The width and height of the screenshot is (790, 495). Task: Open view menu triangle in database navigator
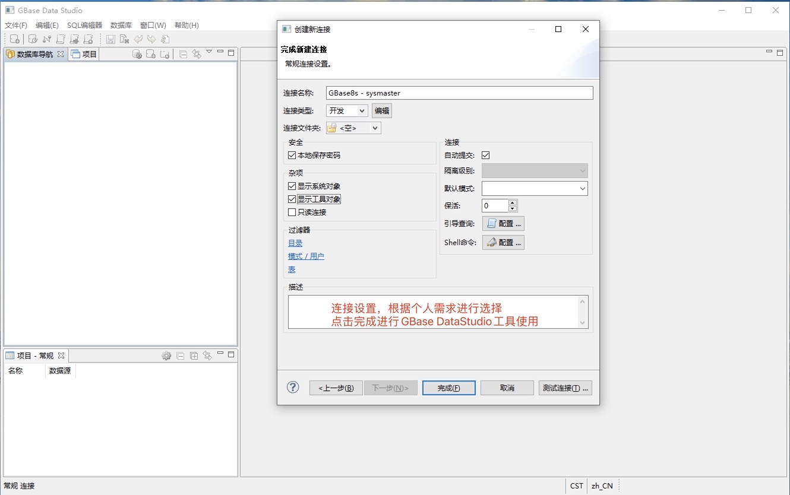click(209, 51)
